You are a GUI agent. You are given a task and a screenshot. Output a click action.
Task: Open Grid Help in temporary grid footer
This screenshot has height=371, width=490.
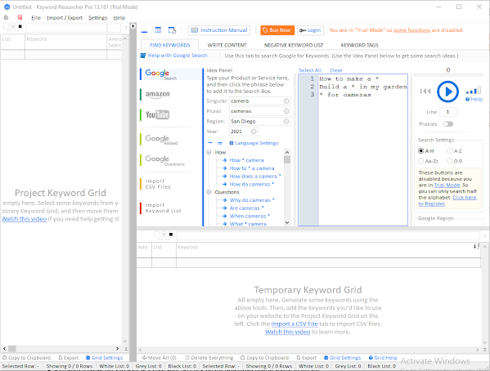coord(383,358)
